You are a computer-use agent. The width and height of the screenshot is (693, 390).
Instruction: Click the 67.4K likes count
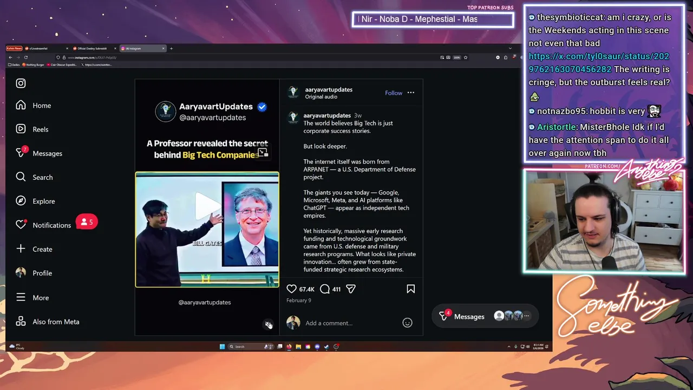tap(307, 289)
